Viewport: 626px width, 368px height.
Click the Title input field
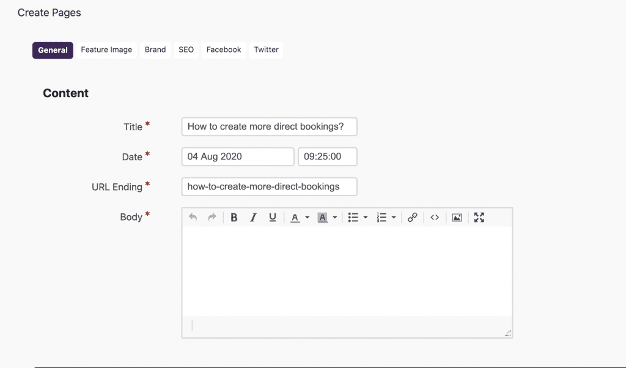pyautogui.click(x=270, y=127)
